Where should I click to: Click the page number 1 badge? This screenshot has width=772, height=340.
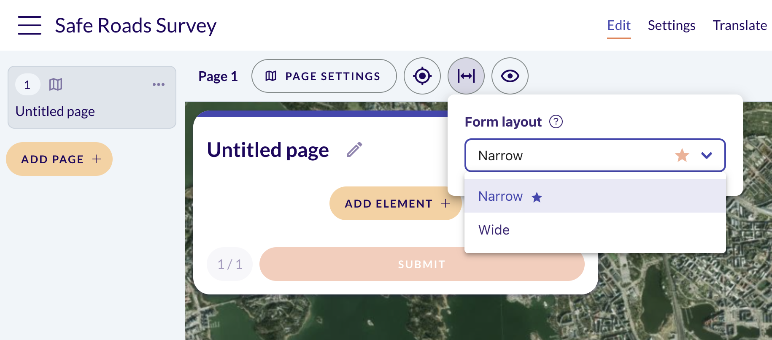pos(27,85)
